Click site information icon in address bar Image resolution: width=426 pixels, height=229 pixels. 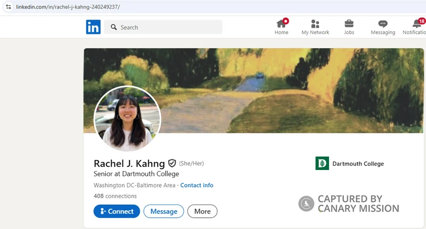[x=9, y=7]
